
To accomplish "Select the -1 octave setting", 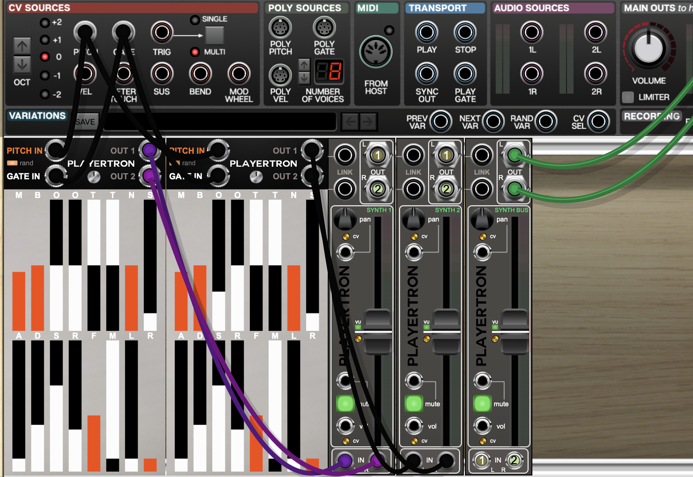I will click(45, 75).
